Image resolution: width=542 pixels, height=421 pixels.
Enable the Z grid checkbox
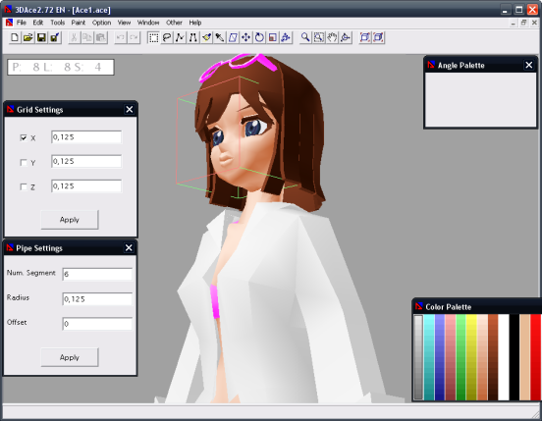click(x=24, y=187)
